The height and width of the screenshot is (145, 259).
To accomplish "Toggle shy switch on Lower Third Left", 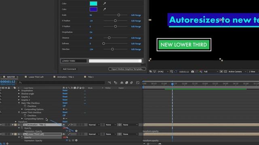I will tap(64, 134).
